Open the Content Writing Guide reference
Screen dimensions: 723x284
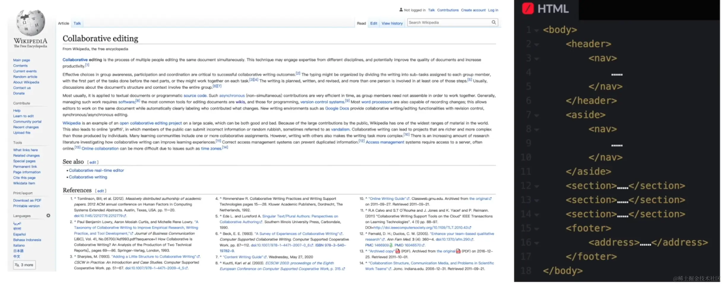[243, 257]
